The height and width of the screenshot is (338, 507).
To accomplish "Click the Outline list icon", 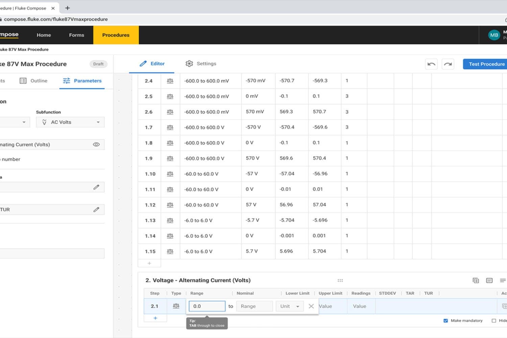I will (23, 81).
